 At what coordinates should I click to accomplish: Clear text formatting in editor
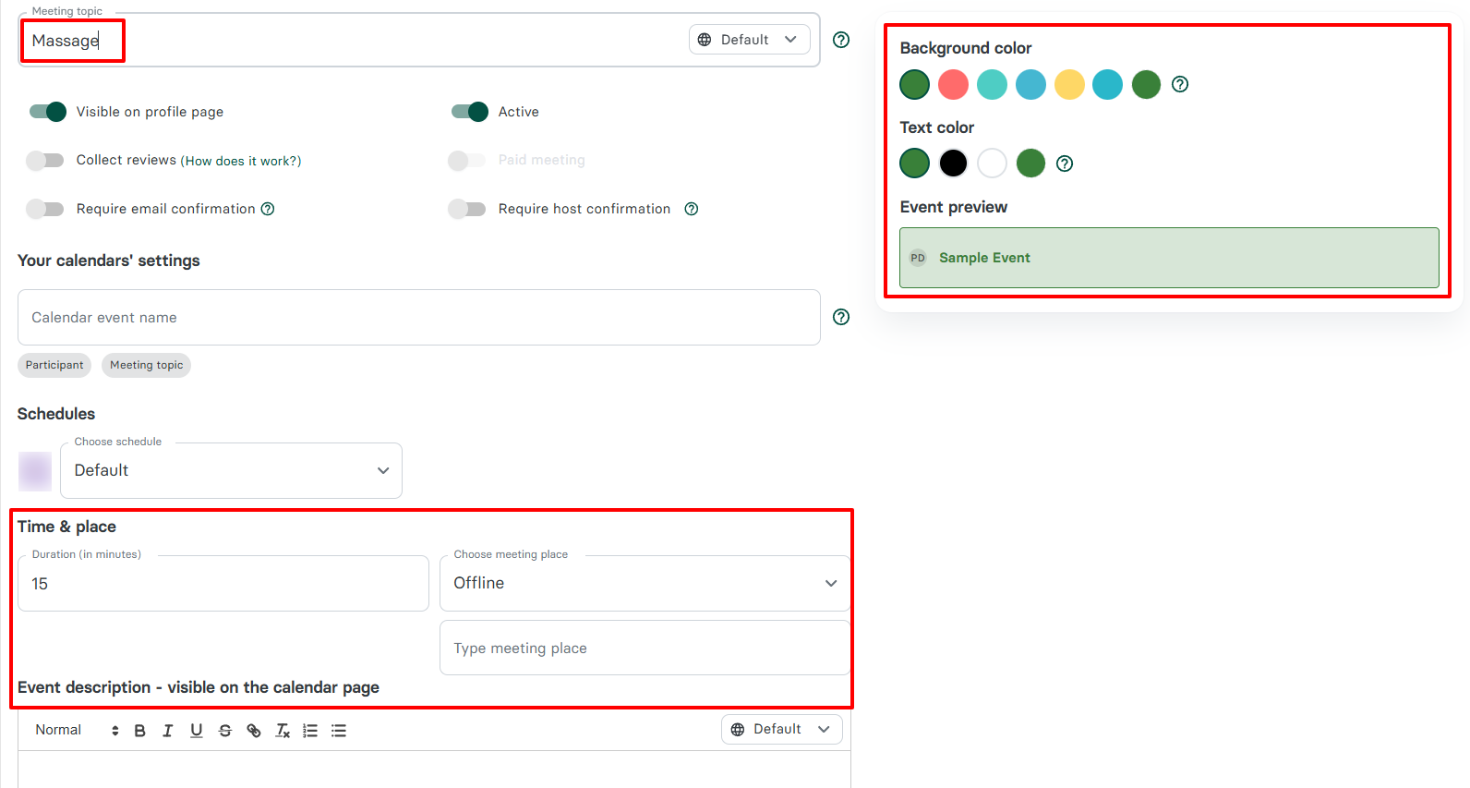click(283, 731)
